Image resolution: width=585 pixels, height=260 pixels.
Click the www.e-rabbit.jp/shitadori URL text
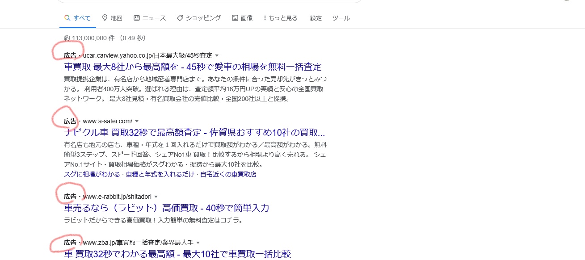coord(117,197)
